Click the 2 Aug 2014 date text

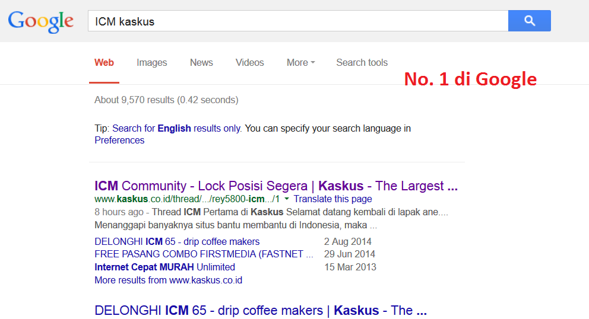(348, 241)
